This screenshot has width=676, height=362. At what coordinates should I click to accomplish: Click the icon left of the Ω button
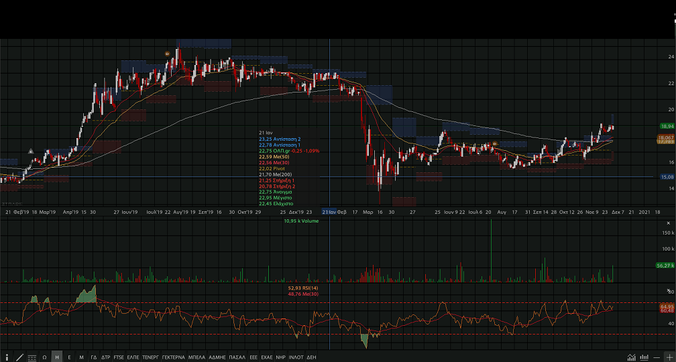pyautogui.click(x=32, y=357)
